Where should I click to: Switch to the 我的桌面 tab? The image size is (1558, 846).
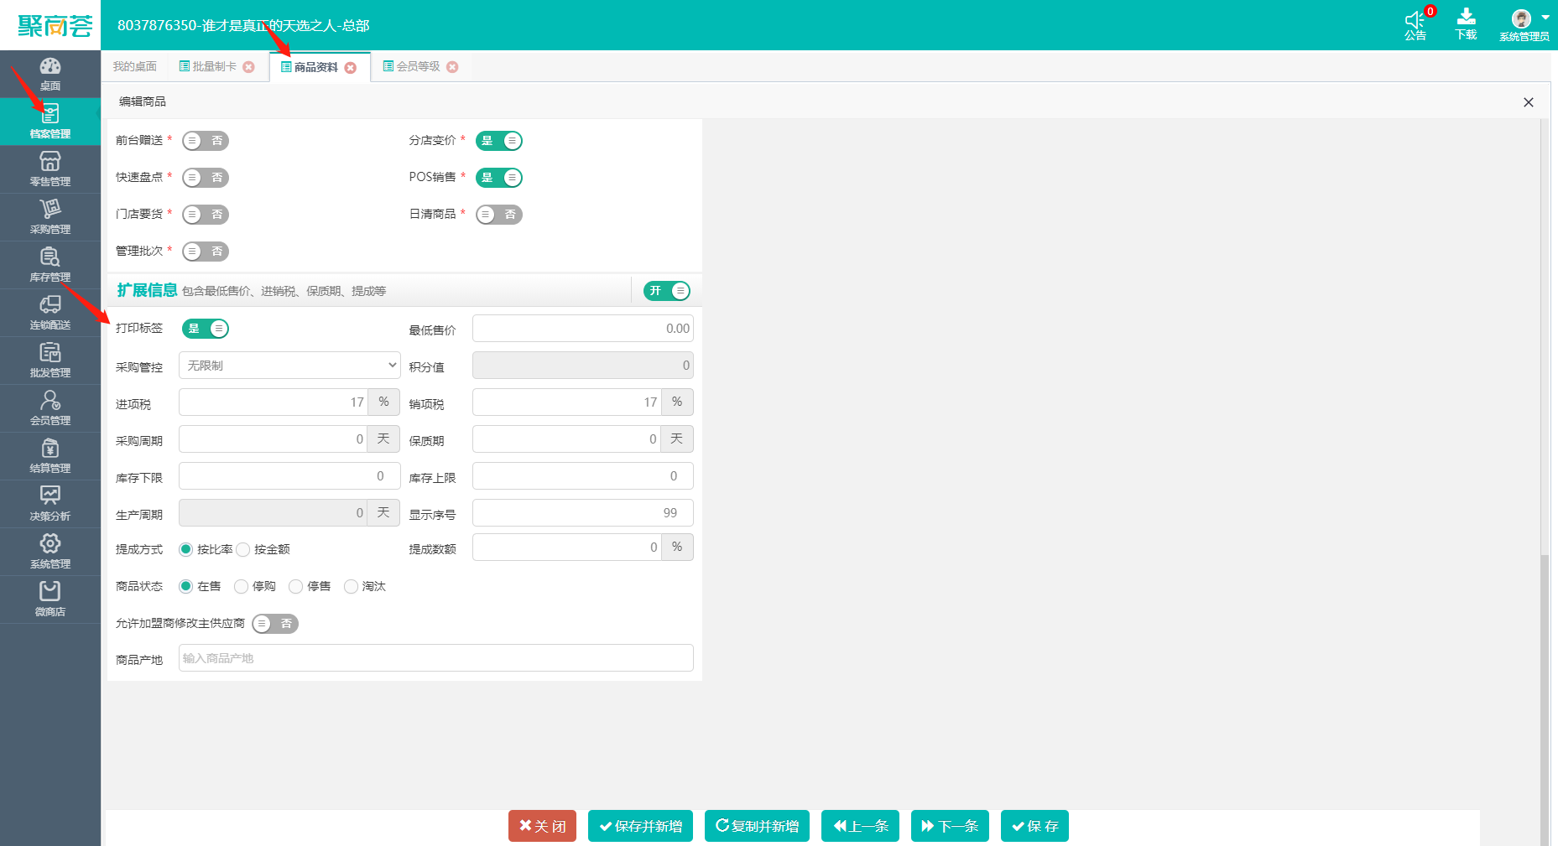pyautogui.click(x=135, y=67)
